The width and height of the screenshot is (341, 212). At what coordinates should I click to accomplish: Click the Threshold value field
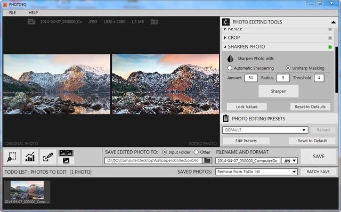[319, 78]
